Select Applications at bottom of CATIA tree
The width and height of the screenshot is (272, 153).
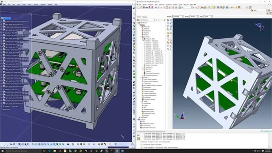coord(6,109)
